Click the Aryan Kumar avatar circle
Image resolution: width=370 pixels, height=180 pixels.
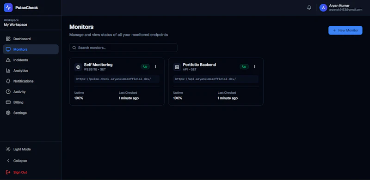(323, 7)
